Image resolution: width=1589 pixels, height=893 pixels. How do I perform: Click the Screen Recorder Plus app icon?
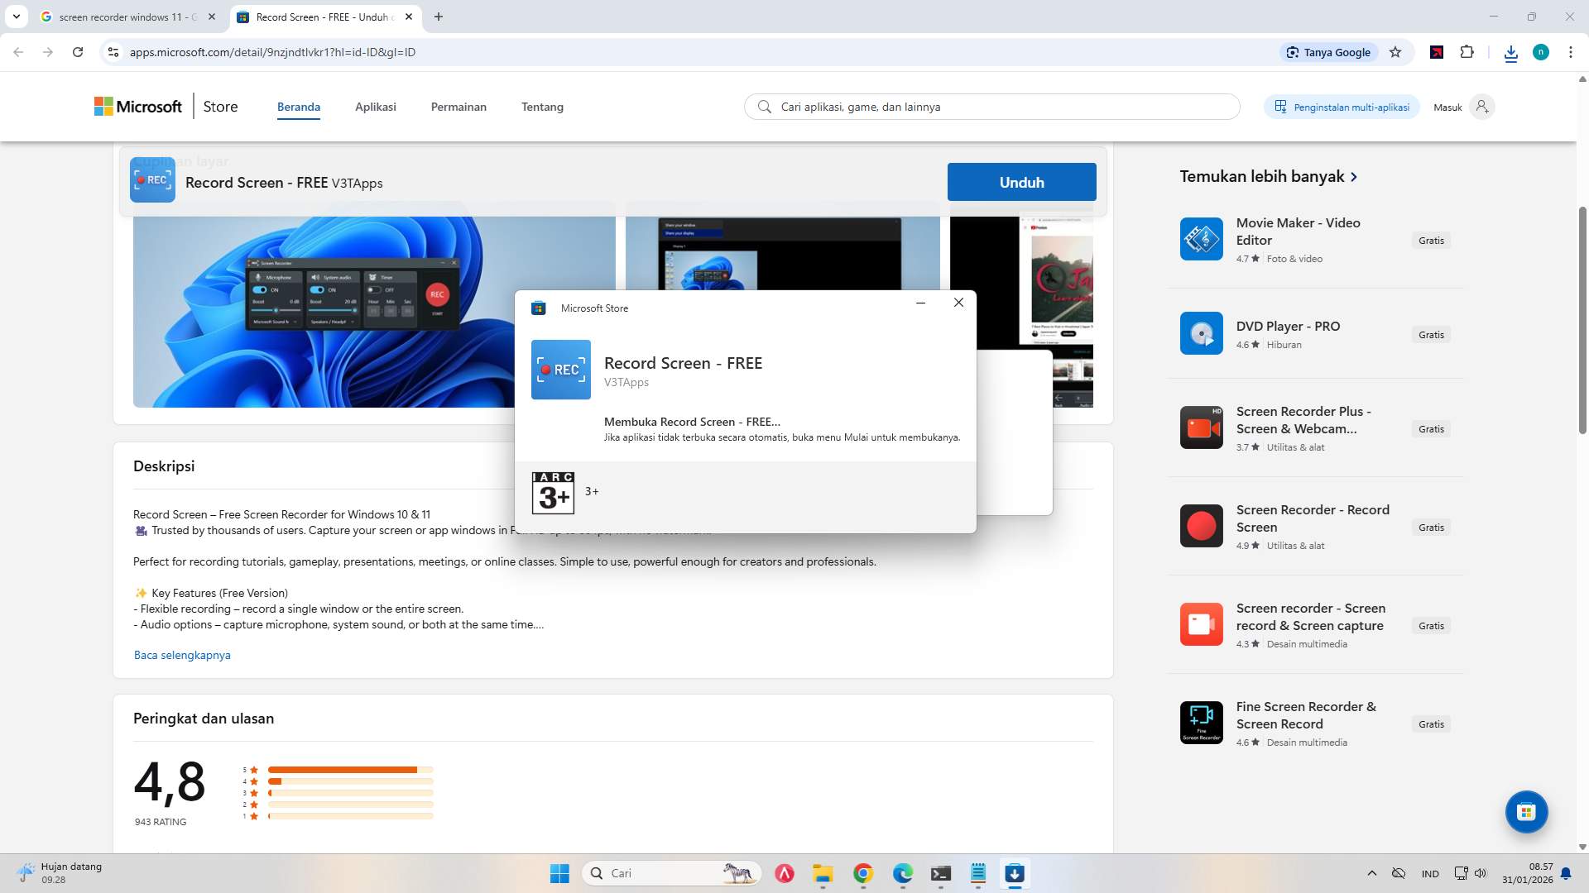(x=1202, y=427)
